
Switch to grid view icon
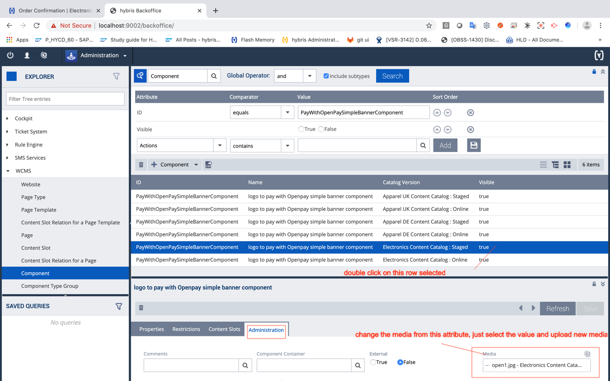click(x=567, y=165)
